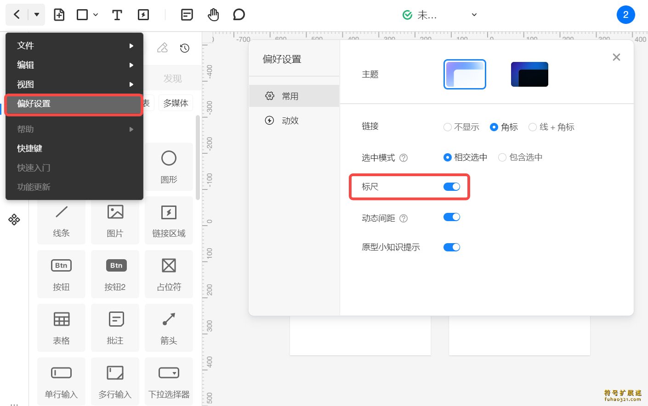The image size is (648, 406).
Task: Switch to the 发现 tab
Action: (x=173, y=78)
